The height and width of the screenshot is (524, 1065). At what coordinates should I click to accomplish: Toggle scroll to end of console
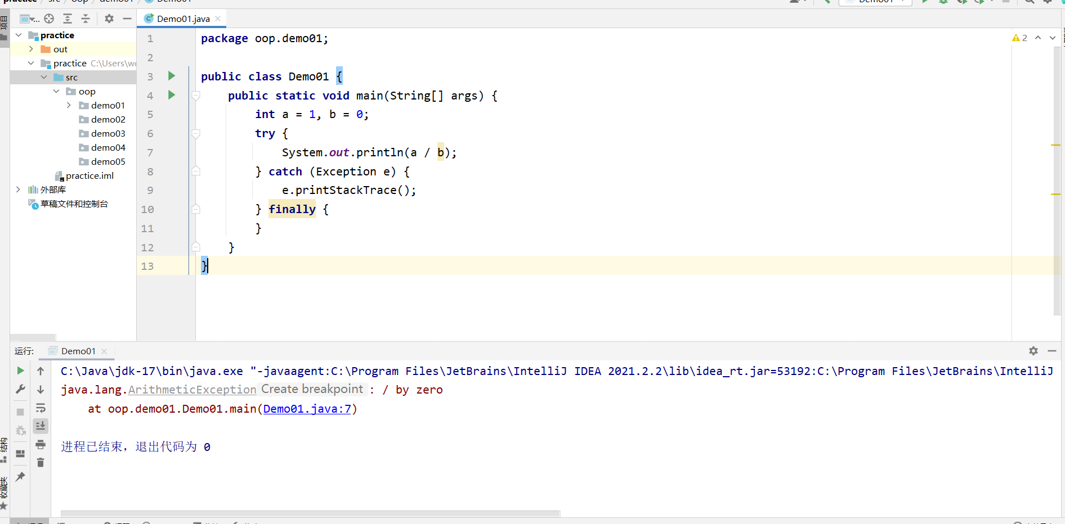click(x=41, y=426)
